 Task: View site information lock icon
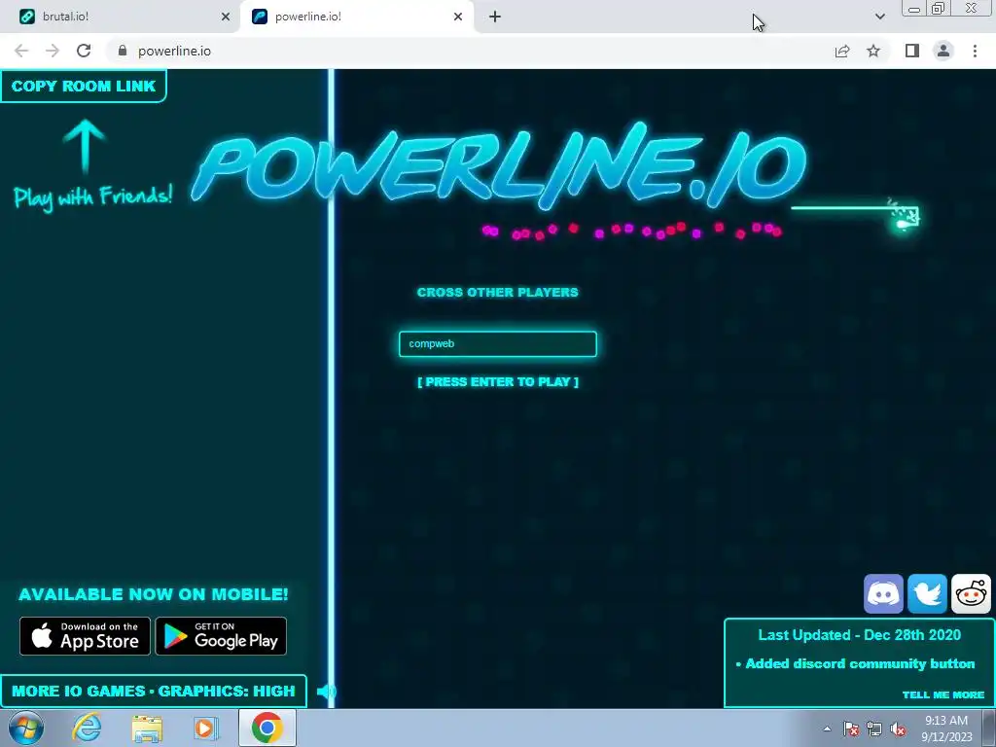pyautogui.click(x=123, y=51)
